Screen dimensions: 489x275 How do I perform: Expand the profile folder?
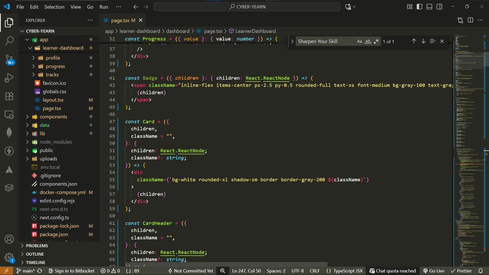33,58
